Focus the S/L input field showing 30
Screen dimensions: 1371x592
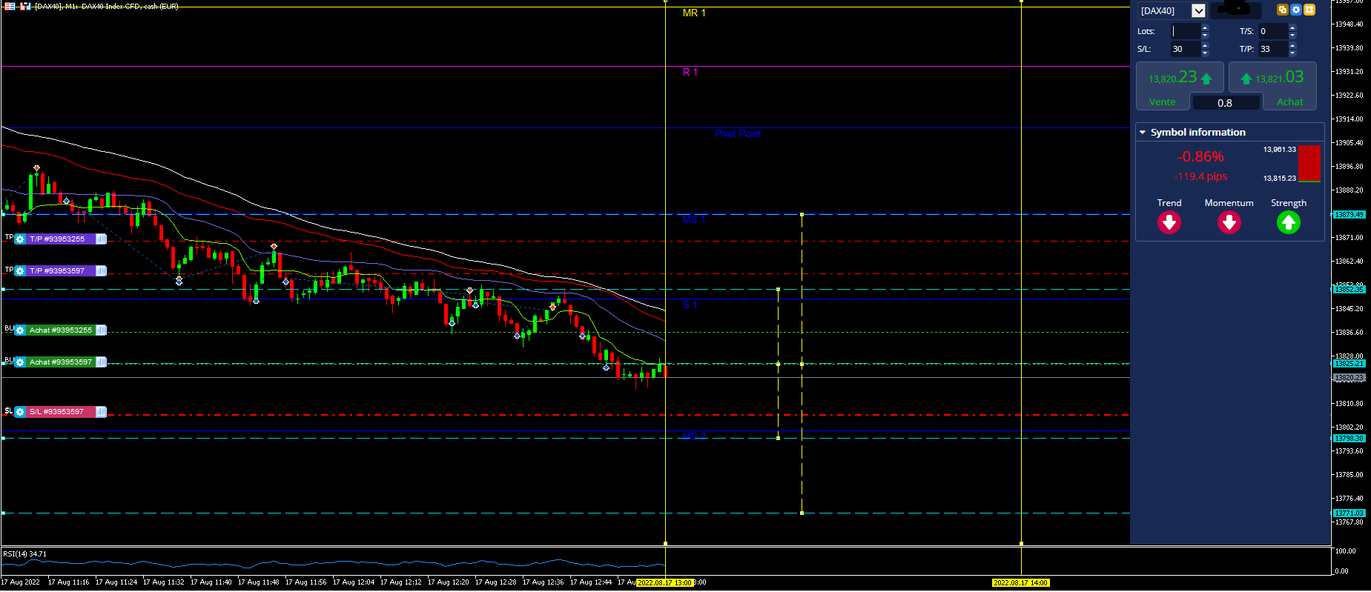tap(1185, 49)
